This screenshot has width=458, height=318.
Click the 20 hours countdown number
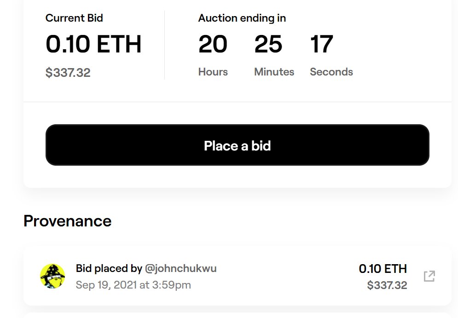[213, 44]
